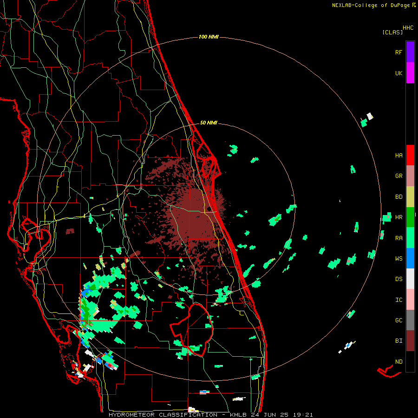Screen dimensions: 418x418
Task: Pick the HR dark green legend swatch
Action: 410,217
